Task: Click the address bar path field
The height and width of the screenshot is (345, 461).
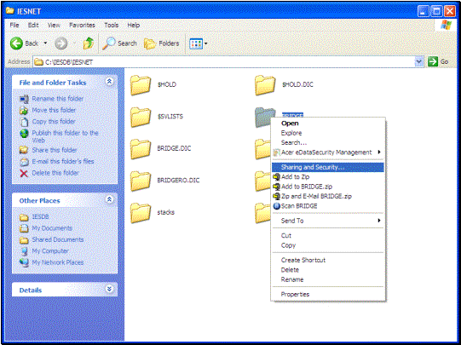Action: [223, 62]
